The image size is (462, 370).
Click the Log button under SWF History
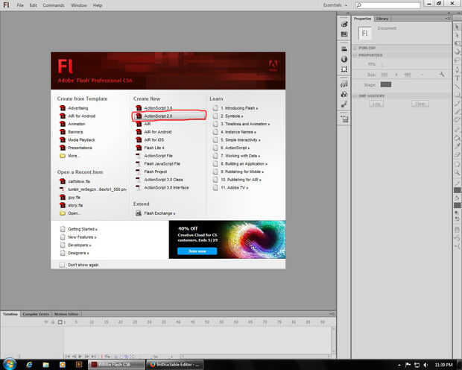click(376, 104)
